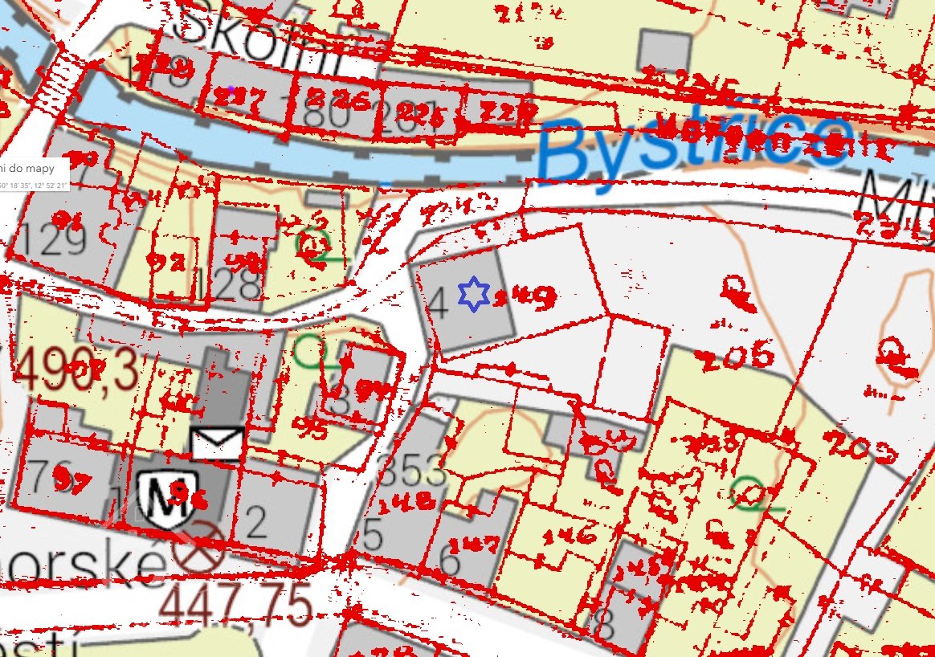This screenshot has width=935, height=657.
Task: Click the green tree symbol beside building 128
Action: coord(317,246)
